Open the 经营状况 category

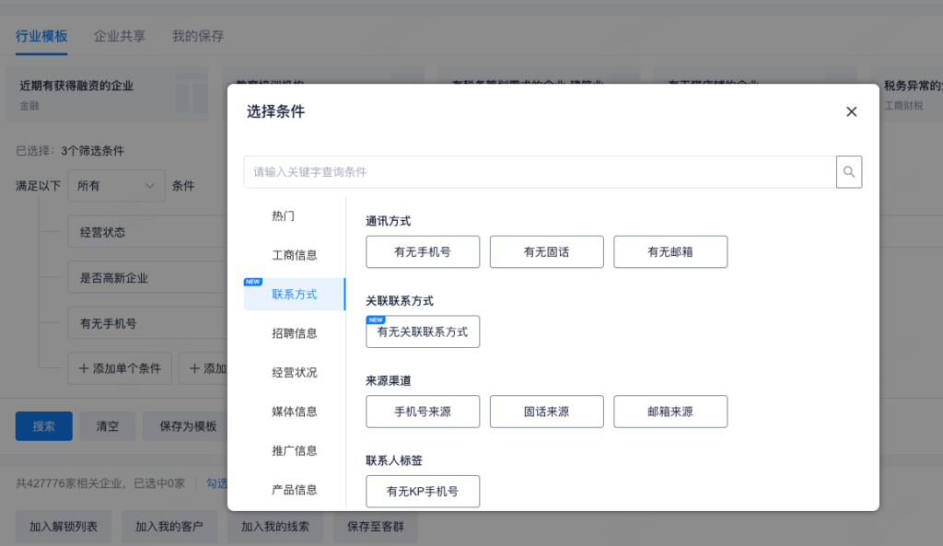294,373
